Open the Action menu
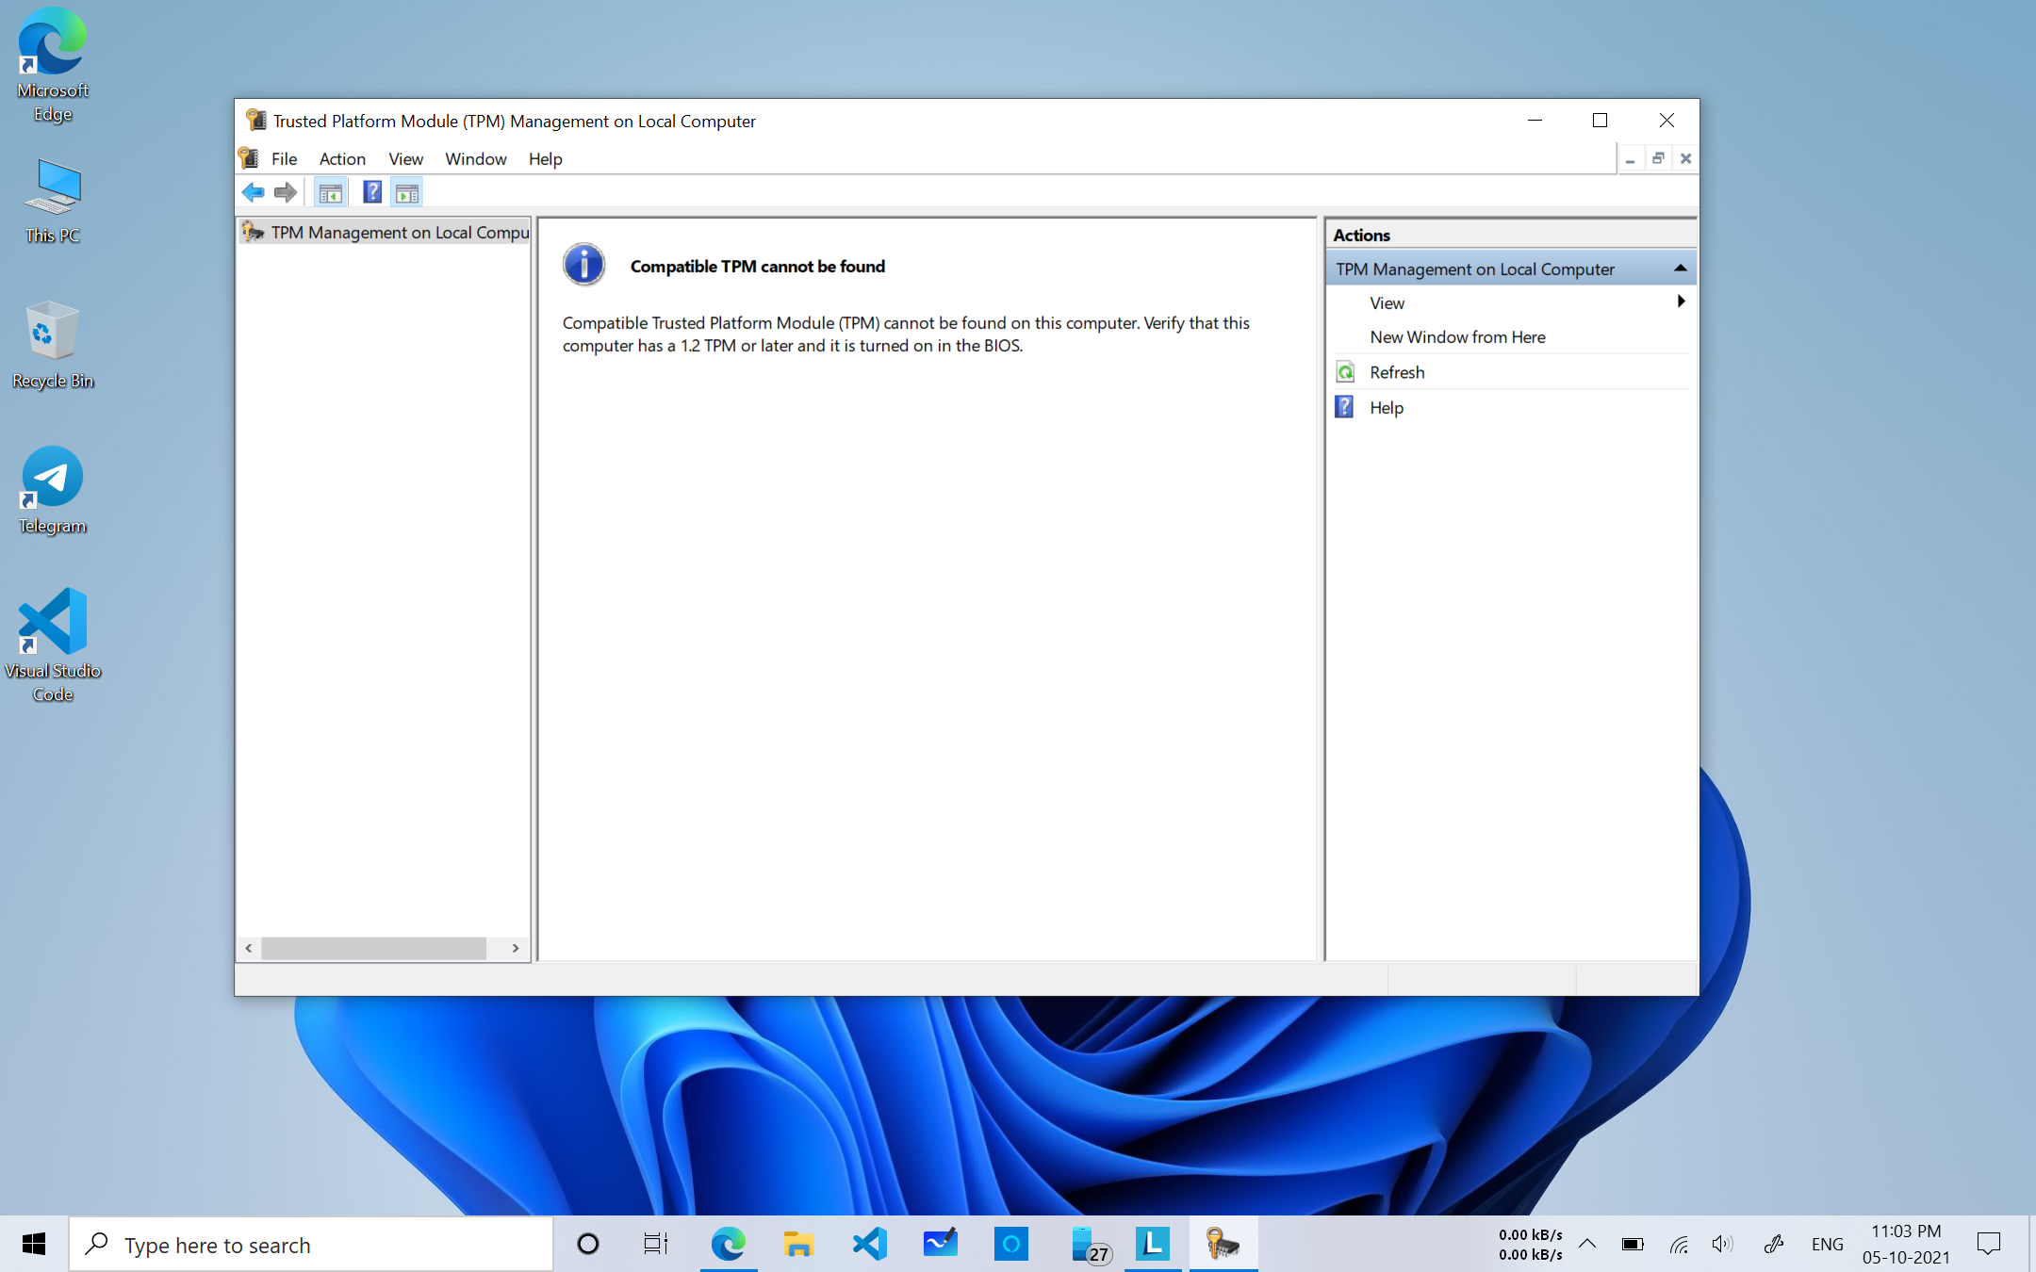The height and width of the screenshot is (1272, 2036). pyautogui.click(x=342, y=158)
